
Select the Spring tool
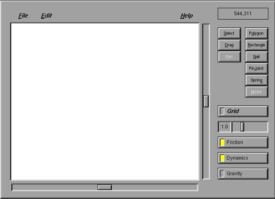(x=256, y=80)
